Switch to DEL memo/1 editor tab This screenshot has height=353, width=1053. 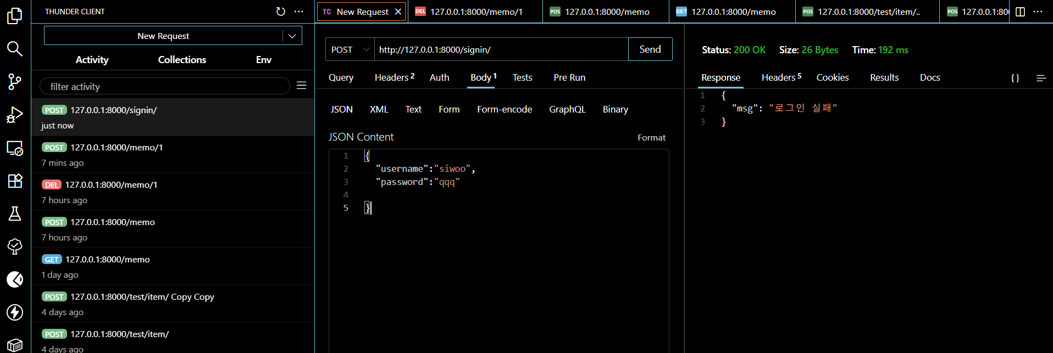click(475, 12)
